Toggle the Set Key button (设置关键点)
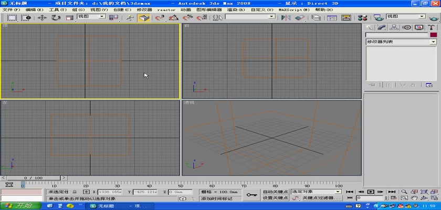 coord(275,198)
